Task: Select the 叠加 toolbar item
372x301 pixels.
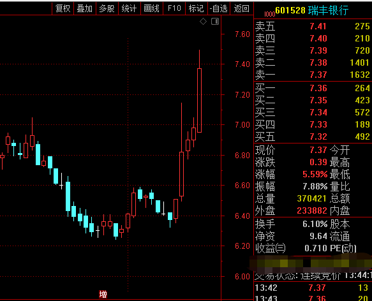Action: [x=85, y=8]
